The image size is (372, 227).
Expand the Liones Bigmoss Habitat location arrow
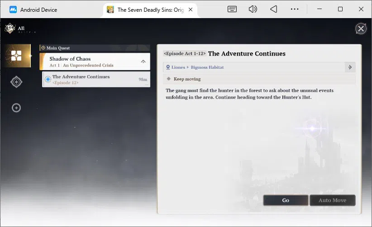click(x=350, y=67)
